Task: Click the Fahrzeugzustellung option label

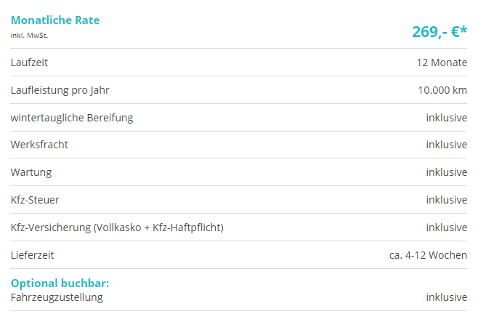Action: 57,297
